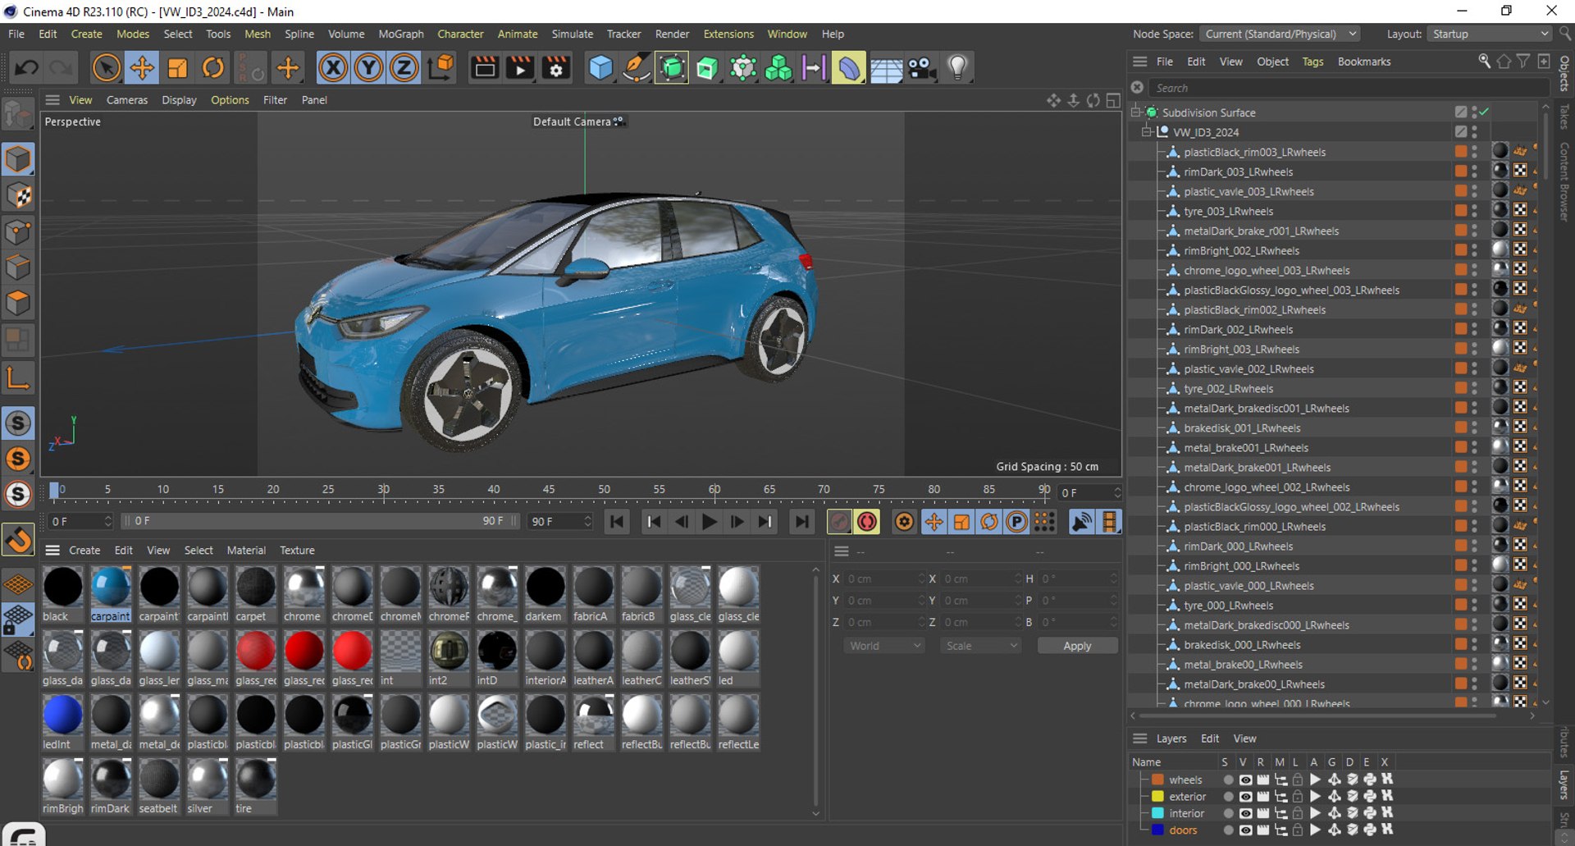Click Record Active Objects keyframe button
This screenshot has height=846, width=1575.
(x=839, y=522)
